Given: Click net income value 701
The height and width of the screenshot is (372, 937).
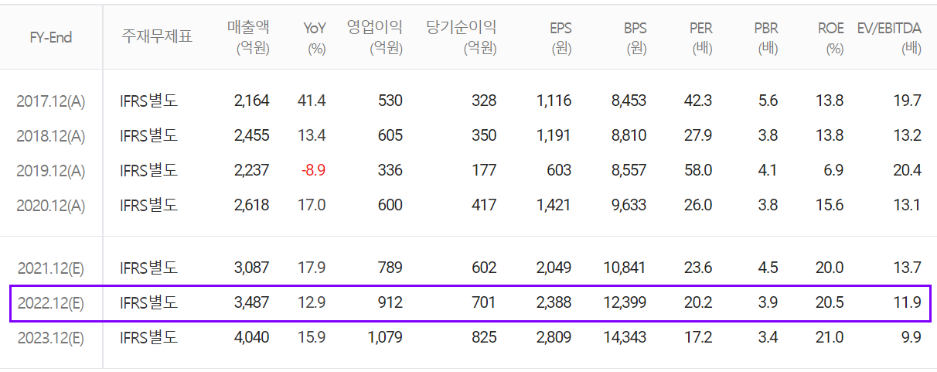Looking at the screenshot, I should click(x=484, y=302).
